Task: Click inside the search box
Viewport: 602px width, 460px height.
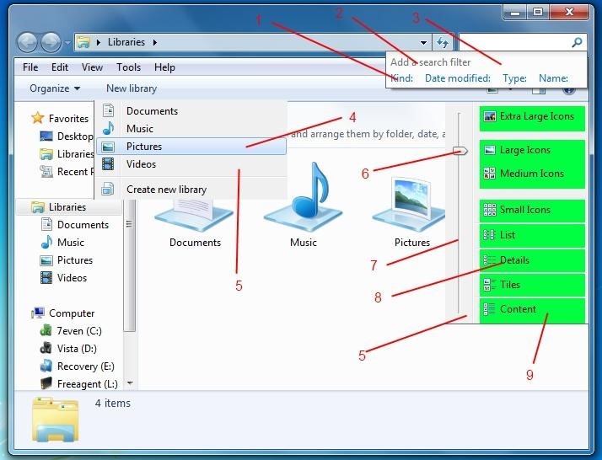Action: pyautogui.click(x=514, y=42)
